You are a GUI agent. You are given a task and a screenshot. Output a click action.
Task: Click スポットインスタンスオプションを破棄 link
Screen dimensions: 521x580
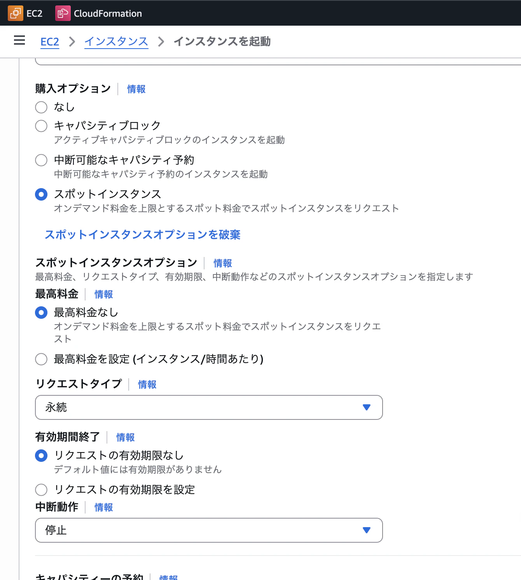[143, 235]
